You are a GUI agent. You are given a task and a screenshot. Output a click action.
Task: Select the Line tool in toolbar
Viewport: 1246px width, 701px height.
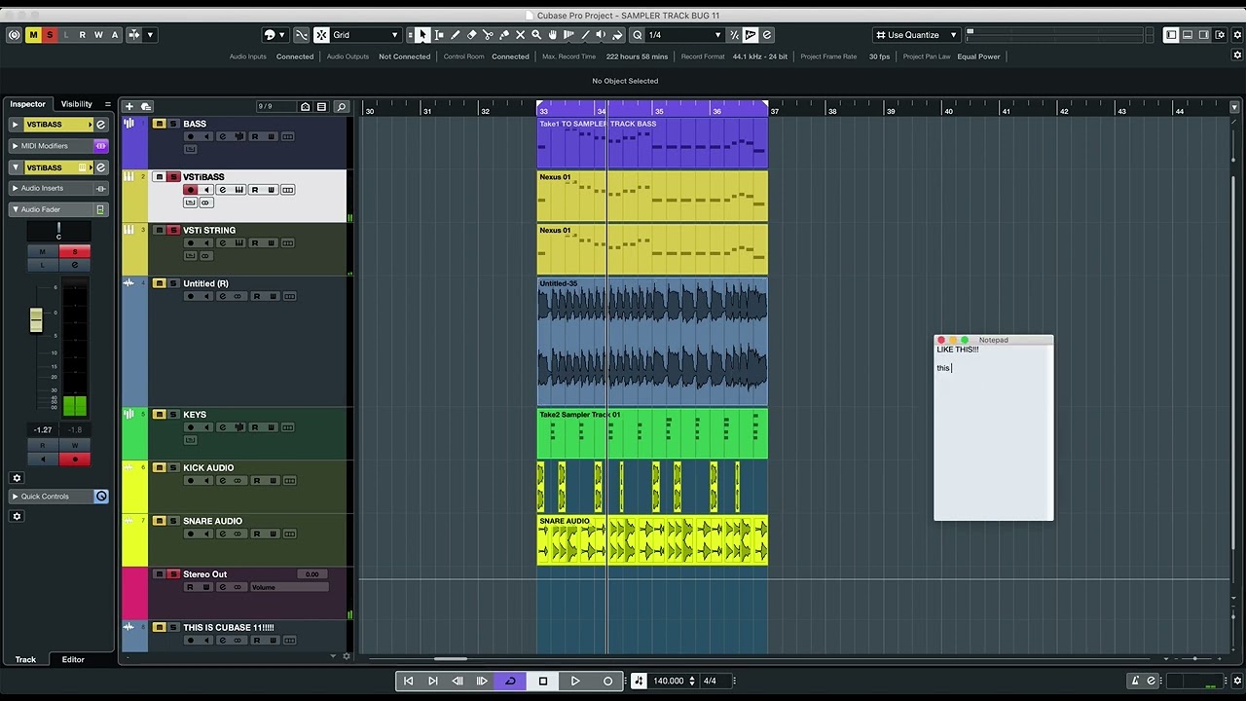585,35
